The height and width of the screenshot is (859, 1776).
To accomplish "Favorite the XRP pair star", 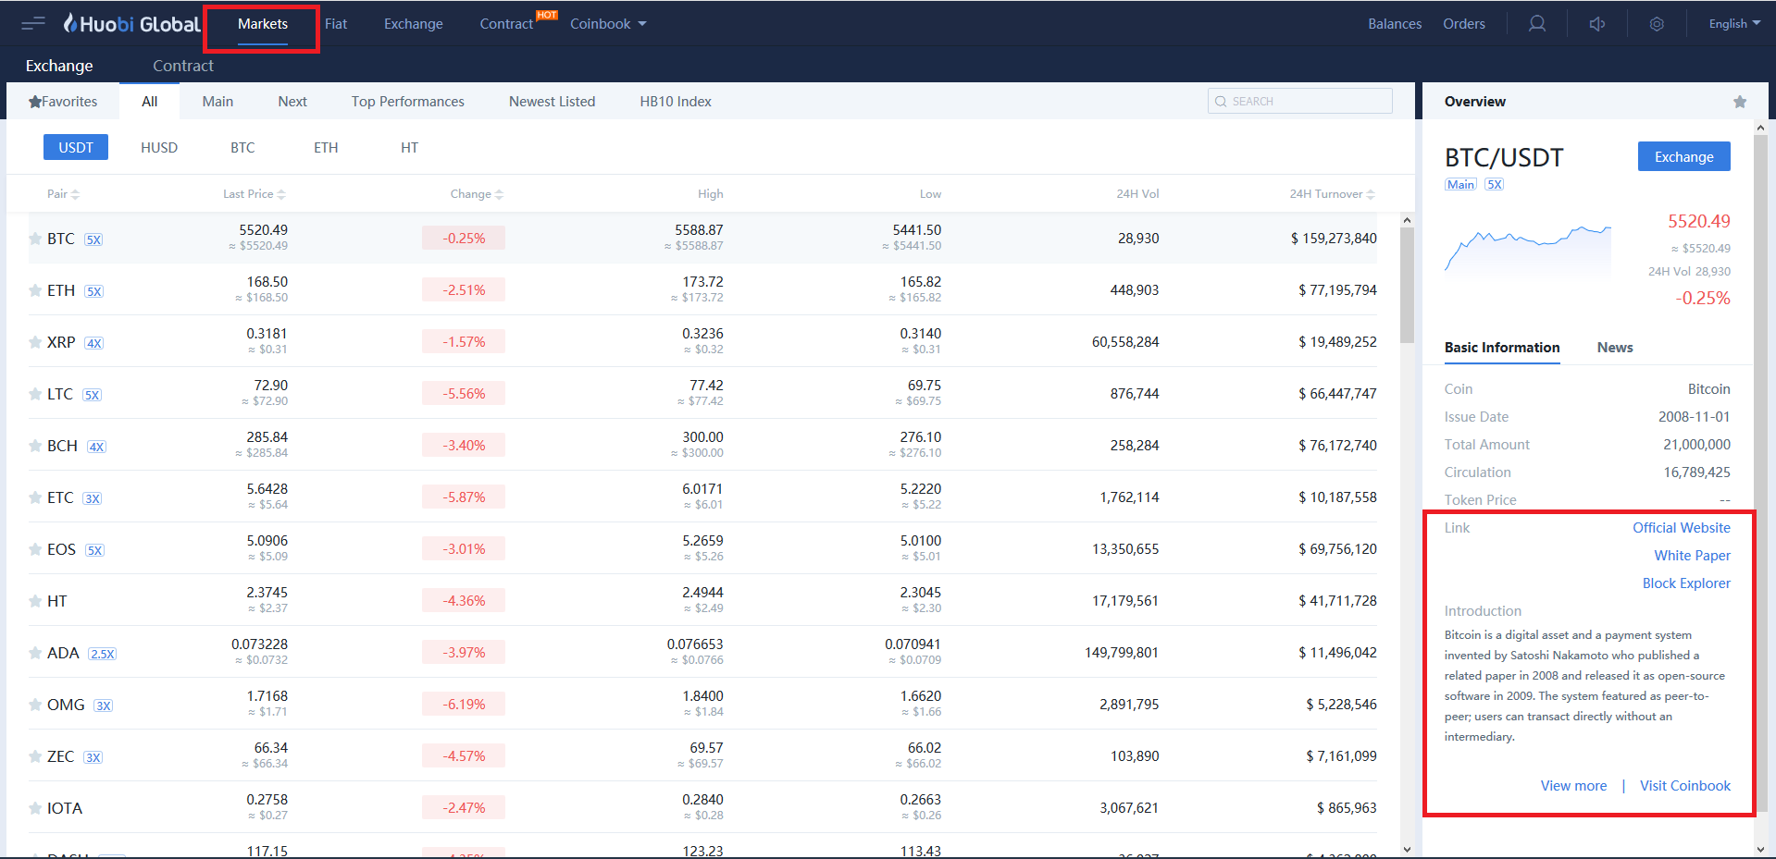I will point(35,342).
